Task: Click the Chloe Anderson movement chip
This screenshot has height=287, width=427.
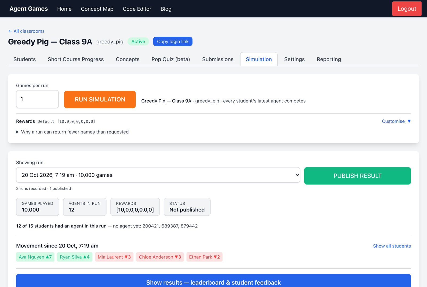Action: click(x=160, y=257)
